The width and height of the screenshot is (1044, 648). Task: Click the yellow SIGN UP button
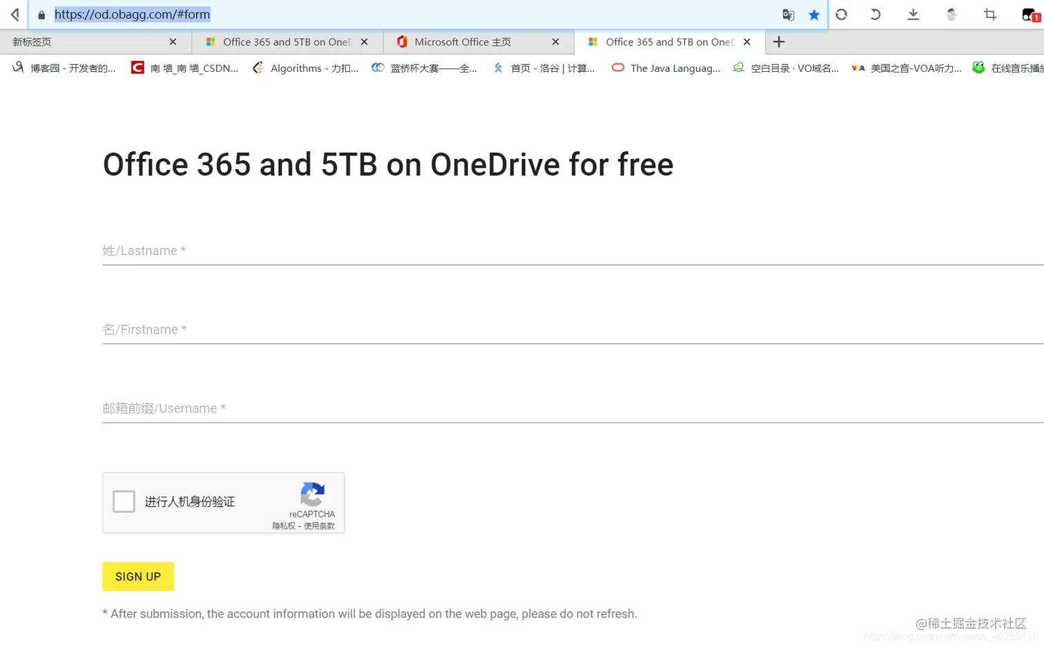click(x=138, y=576)
